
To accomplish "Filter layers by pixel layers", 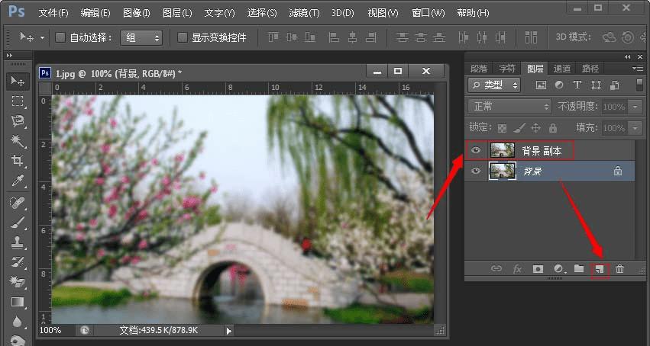I will (541, 85).
